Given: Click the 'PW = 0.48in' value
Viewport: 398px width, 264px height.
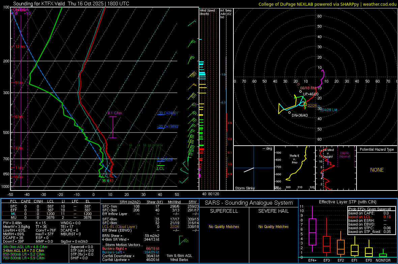Looking at the screenshot, I should (12, 223).
